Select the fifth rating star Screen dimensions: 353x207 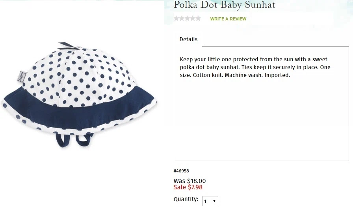198,18
